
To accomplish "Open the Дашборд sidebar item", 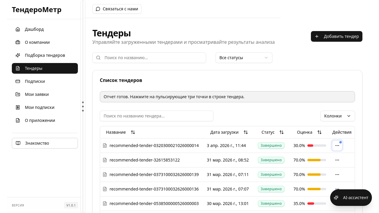I will click(45, 29).
